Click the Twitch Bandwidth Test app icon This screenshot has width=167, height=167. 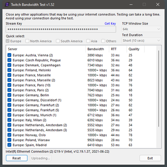pos(7,5)
